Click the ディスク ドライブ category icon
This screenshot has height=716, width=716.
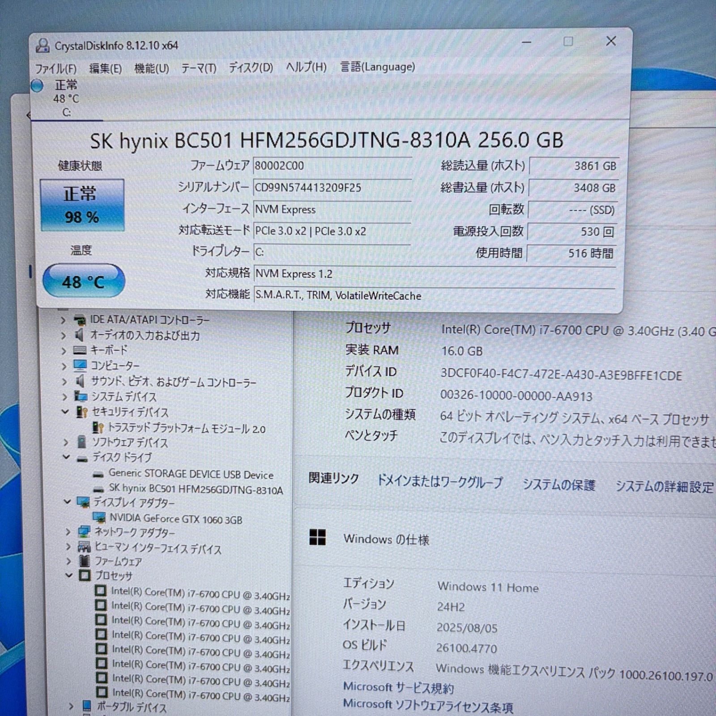(x=82, y=459)
